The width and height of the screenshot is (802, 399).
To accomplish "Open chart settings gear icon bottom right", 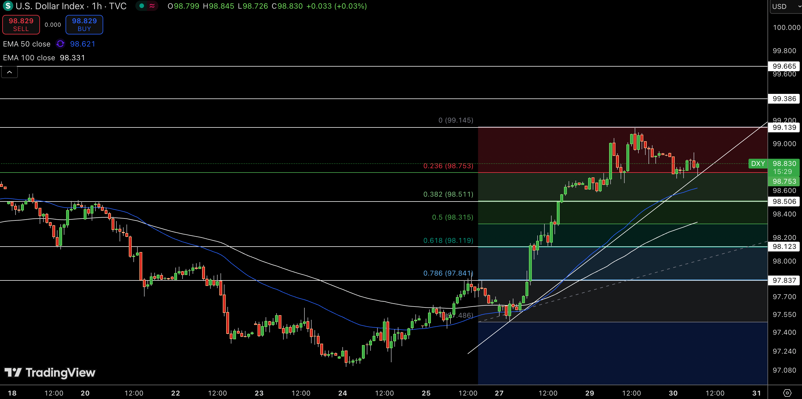I will tap(787, 393).
